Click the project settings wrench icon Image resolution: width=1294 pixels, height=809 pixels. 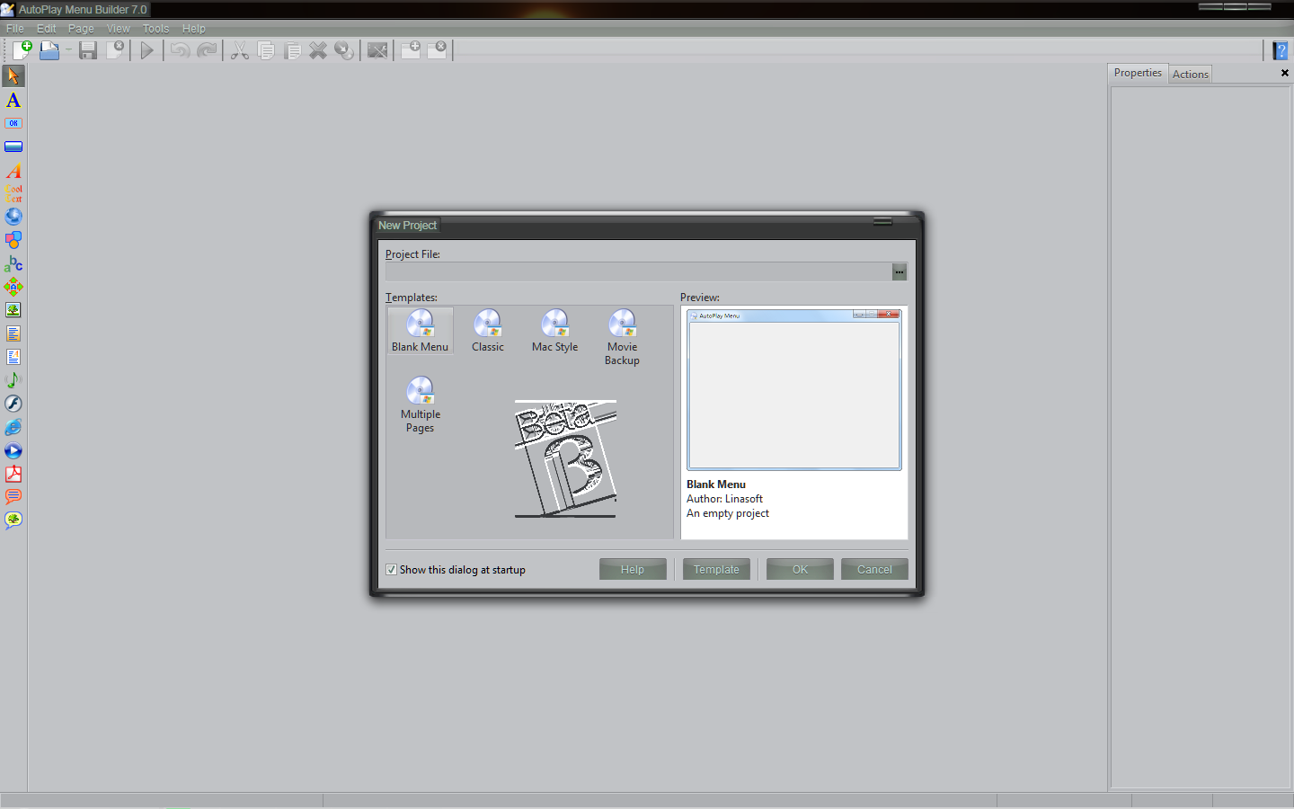point(377,50)
